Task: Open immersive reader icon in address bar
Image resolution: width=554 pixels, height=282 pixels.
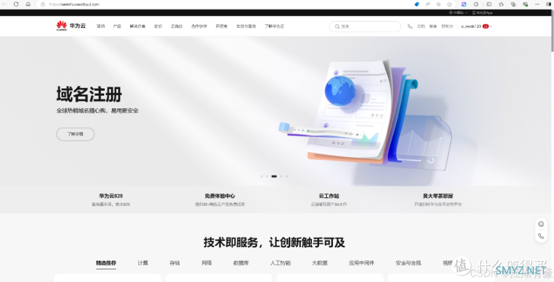Action: click(x=438, y=4)
